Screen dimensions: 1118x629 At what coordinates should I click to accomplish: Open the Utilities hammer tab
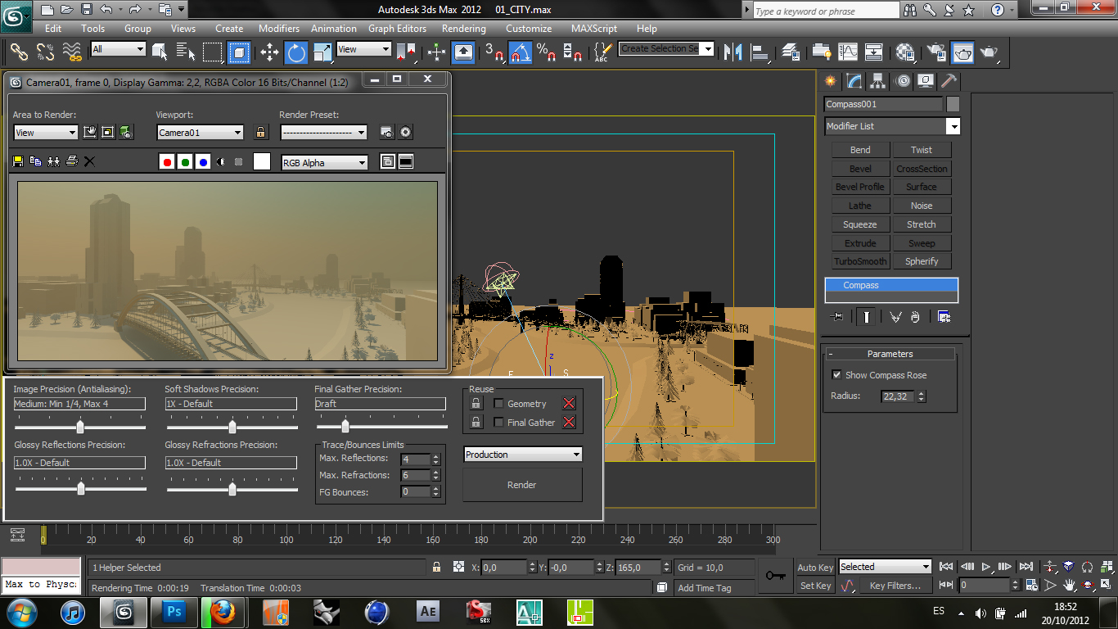tap(949, 81)
